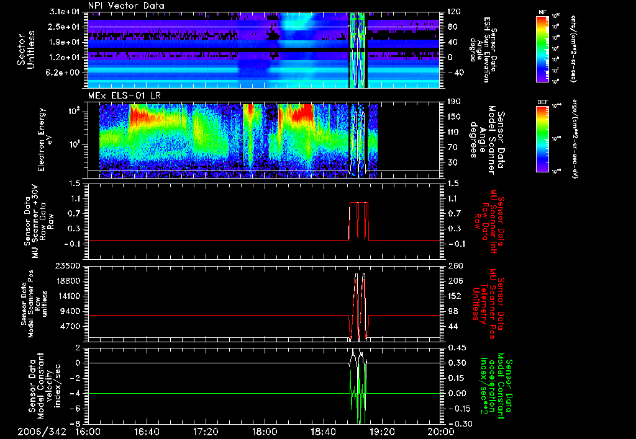Click the "110" scanner angle tick

[454, 132]
